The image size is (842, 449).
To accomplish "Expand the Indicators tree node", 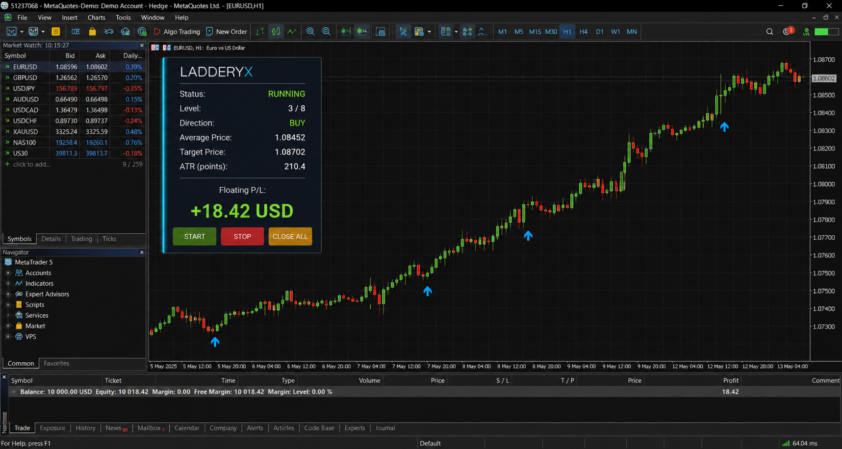I will tap(8, 283).
